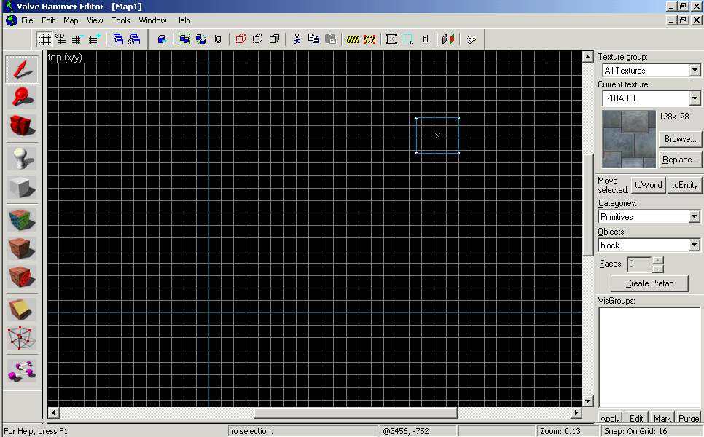Image resolution: width=704 pixels, height=437 pixels.
Task: Select the Camera tool
Action: pos(22,125)
